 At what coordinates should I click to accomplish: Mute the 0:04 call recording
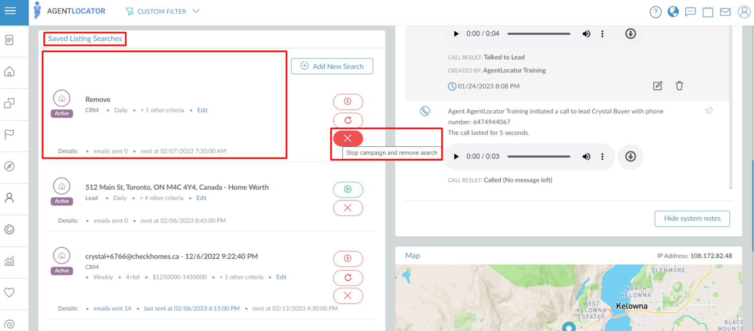[586, 34]
